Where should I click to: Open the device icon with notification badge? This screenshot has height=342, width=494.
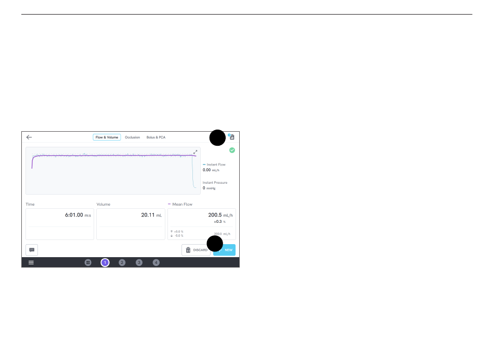tap(231, 136)
